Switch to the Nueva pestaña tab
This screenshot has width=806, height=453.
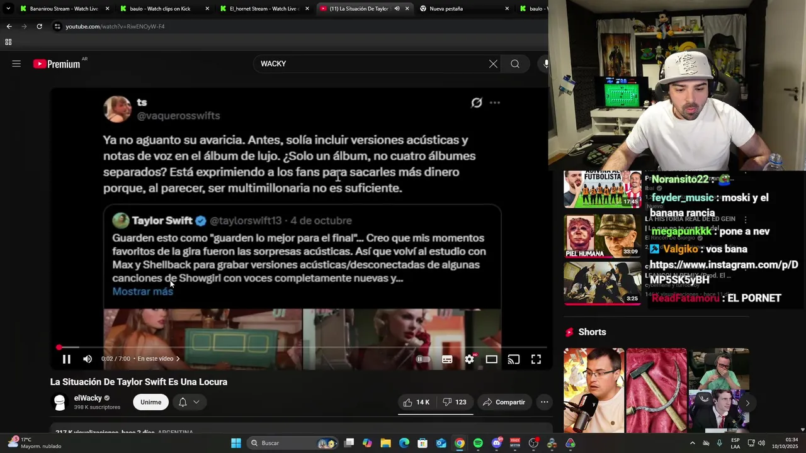tap(463, 9)
